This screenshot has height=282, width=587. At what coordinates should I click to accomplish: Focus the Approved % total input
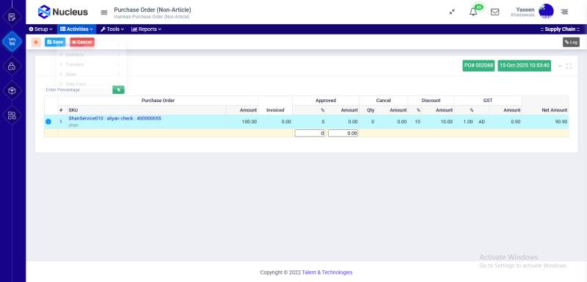click(x=310, y=133)
